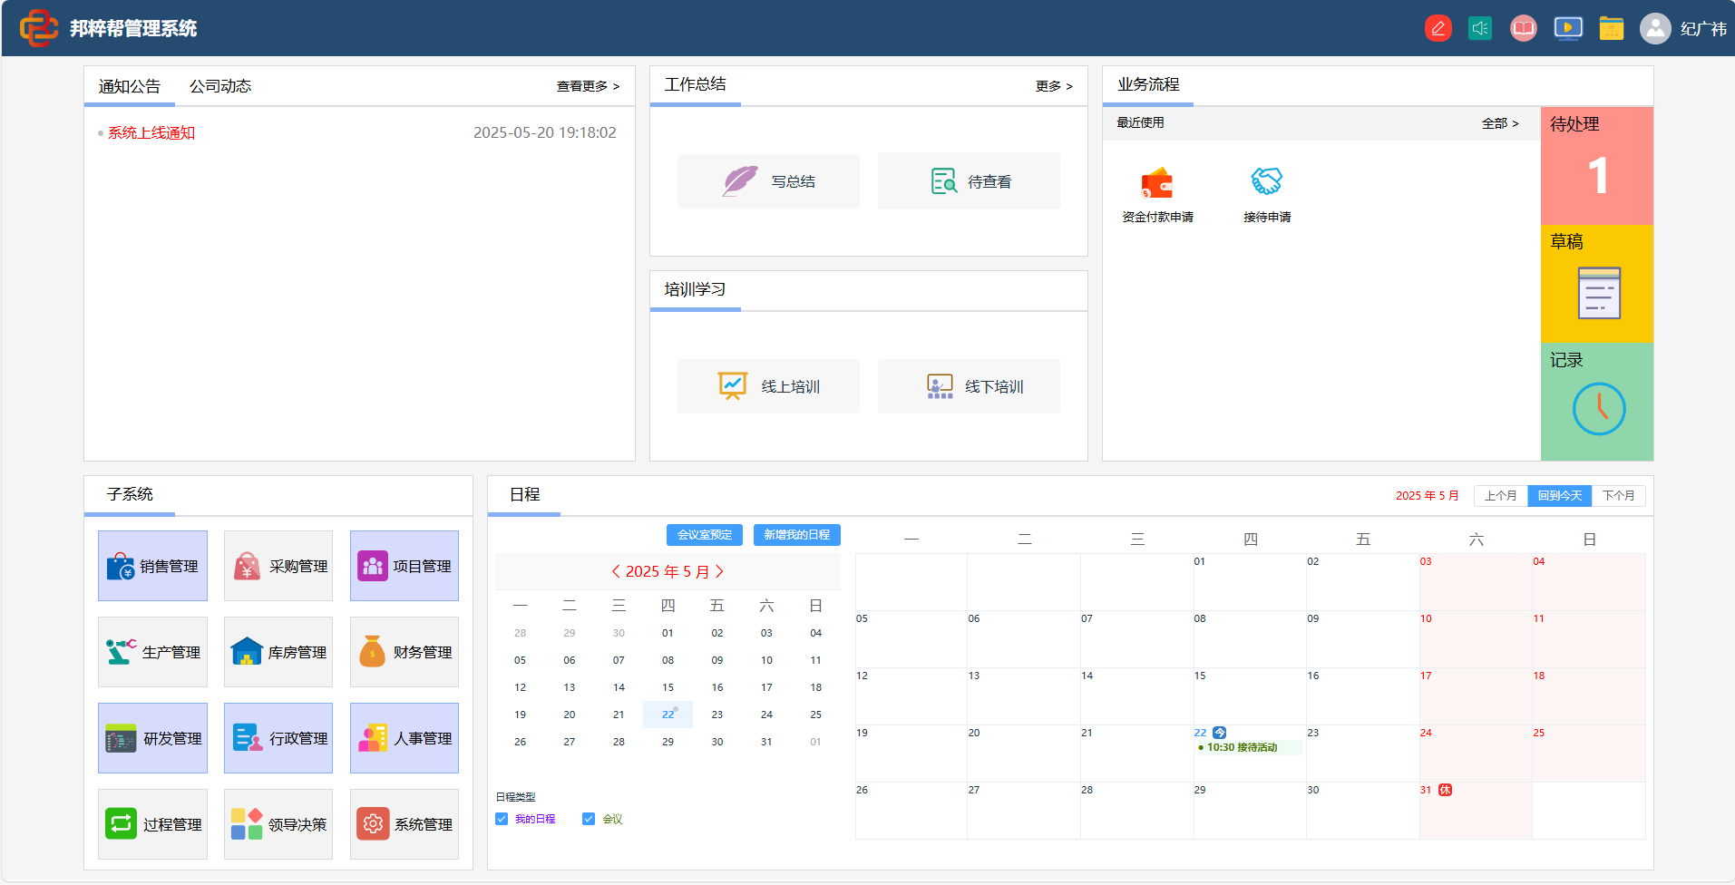Switch to the 公司动态 tab
This screenshot has width=1735, height=885.
click(220, 85)
